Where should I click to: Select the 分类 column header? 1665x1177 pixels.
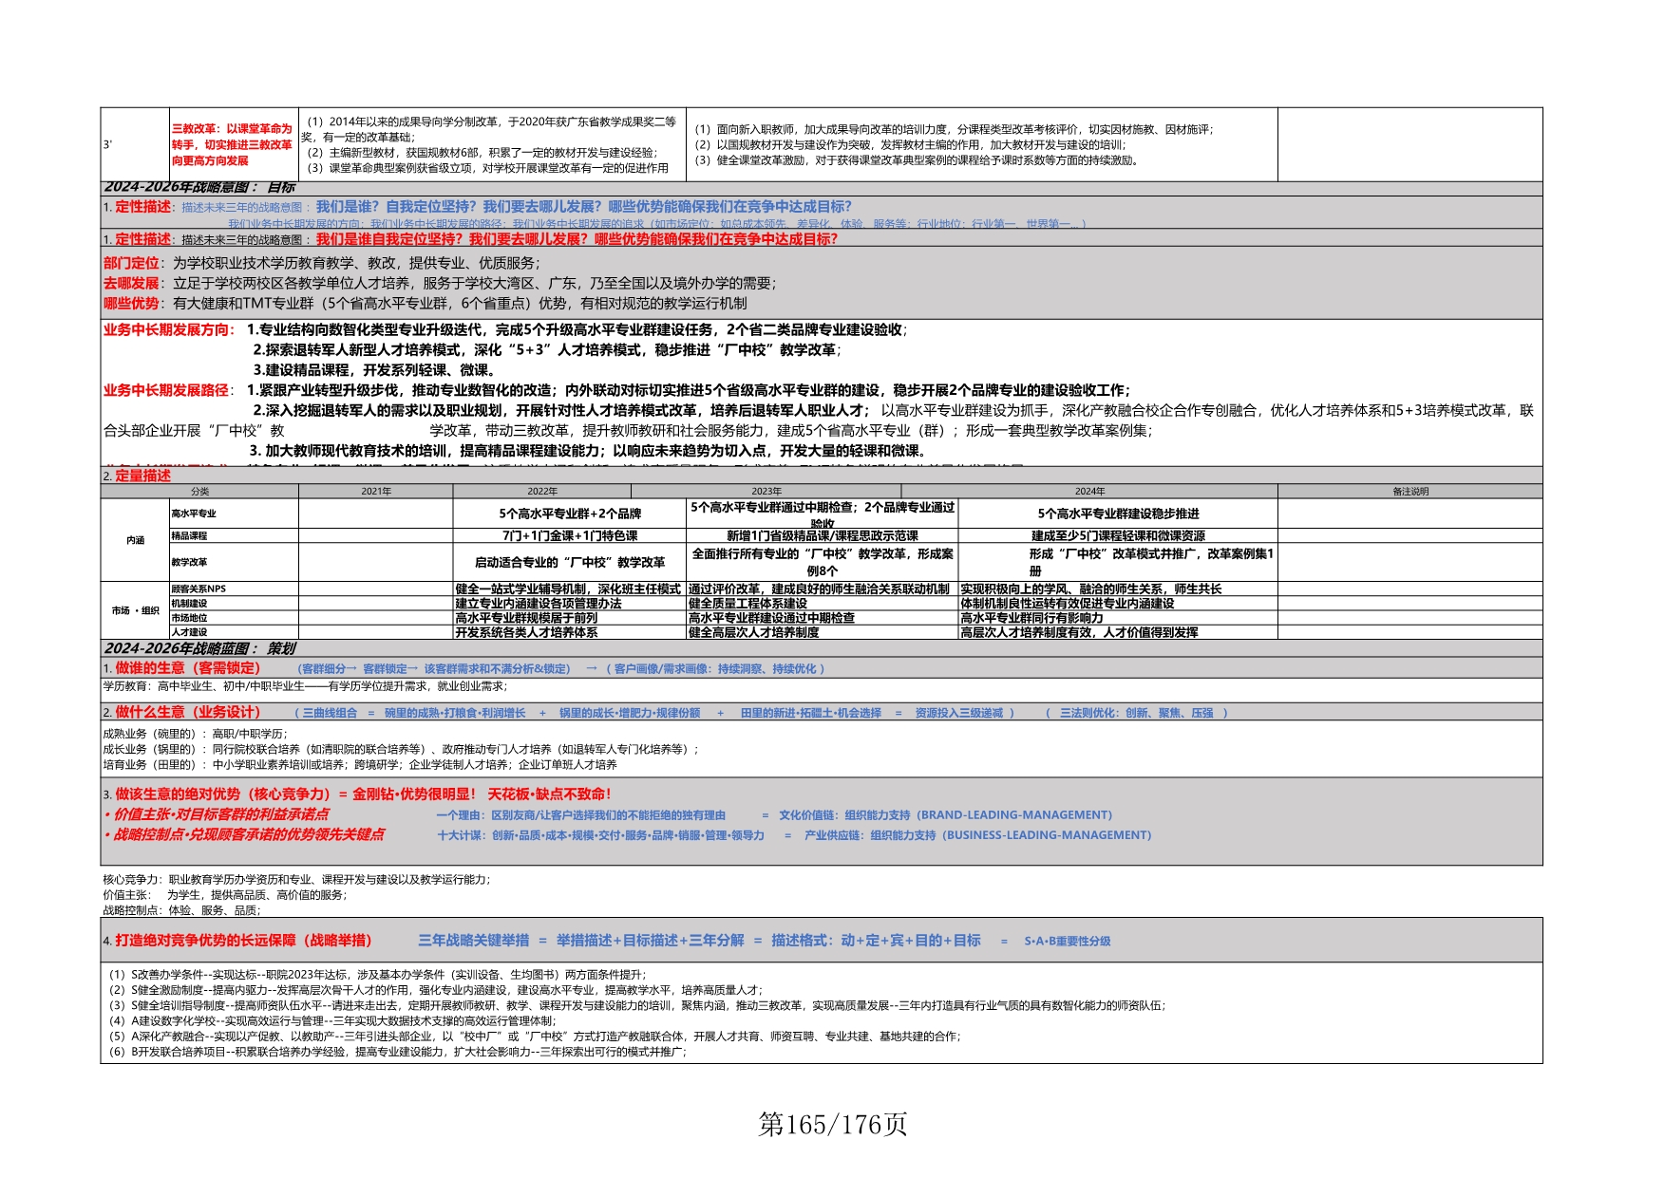click(199, 492)
